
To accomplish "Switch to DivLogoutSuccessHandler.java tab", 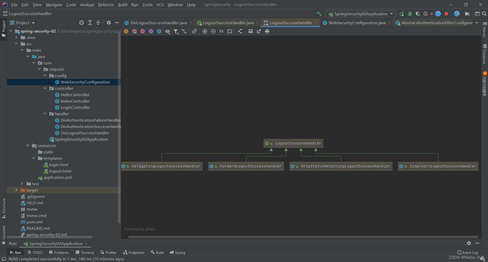I will [158, 23].
